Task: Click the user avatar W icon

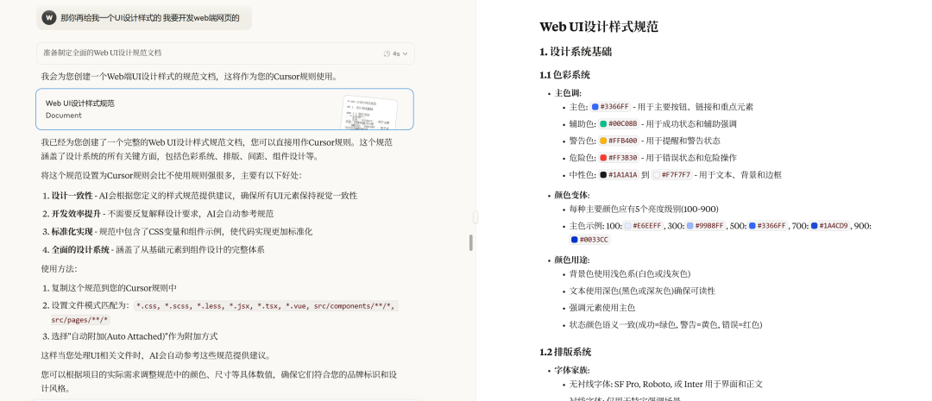Action: [48, 18]
